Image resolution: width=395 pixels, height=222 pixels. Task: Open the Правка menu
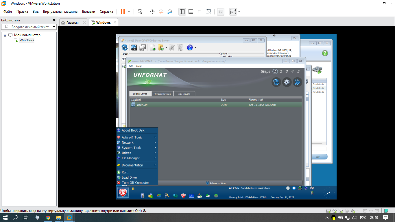(x=22, y=12)
